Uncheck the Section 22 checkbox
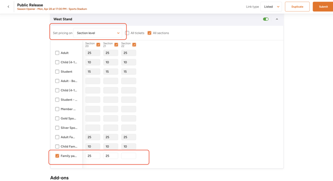Viewport: 333px width, 181px height. (134, 45)
